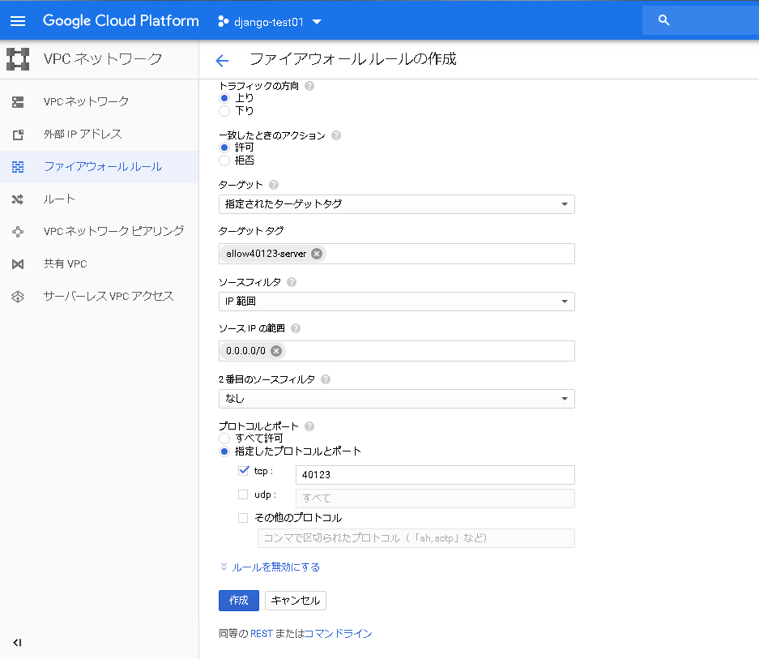Screen dimensions: 759x659
Task: Select すべて許可 protocol option
Action: point(224,439)
